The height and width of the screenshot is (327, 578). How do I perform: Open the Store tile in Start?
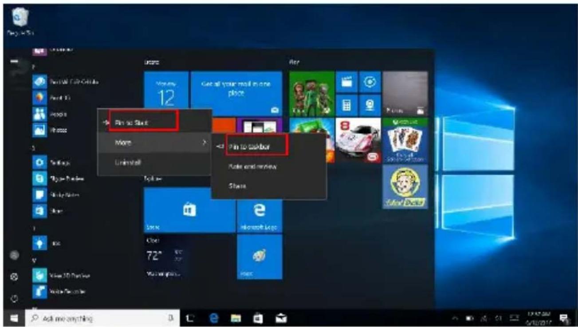point(189,210)
